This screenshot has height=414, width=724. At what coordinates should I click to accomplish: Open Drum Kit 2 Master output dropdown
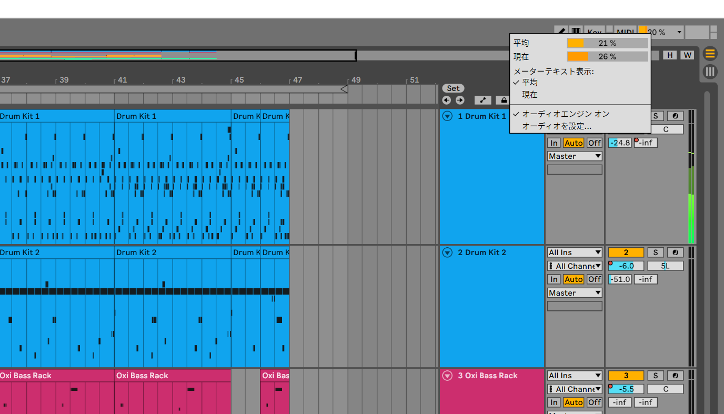pyautogui.click(x=575, y=293)
